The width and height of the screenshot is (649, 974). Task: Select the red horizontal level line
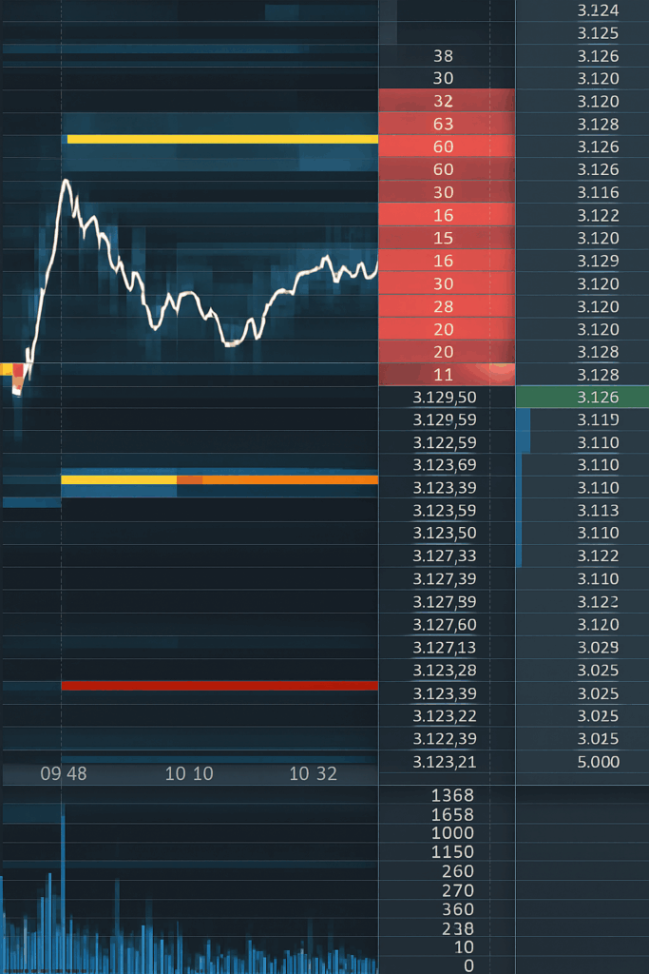click(x=220, y=685)
